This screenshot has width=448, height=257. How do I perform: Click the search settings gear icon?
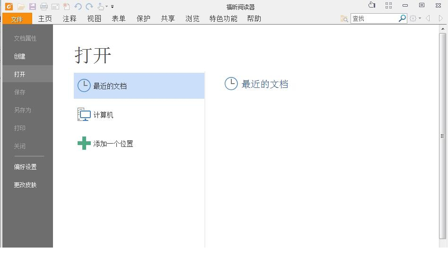coord(413,18)
